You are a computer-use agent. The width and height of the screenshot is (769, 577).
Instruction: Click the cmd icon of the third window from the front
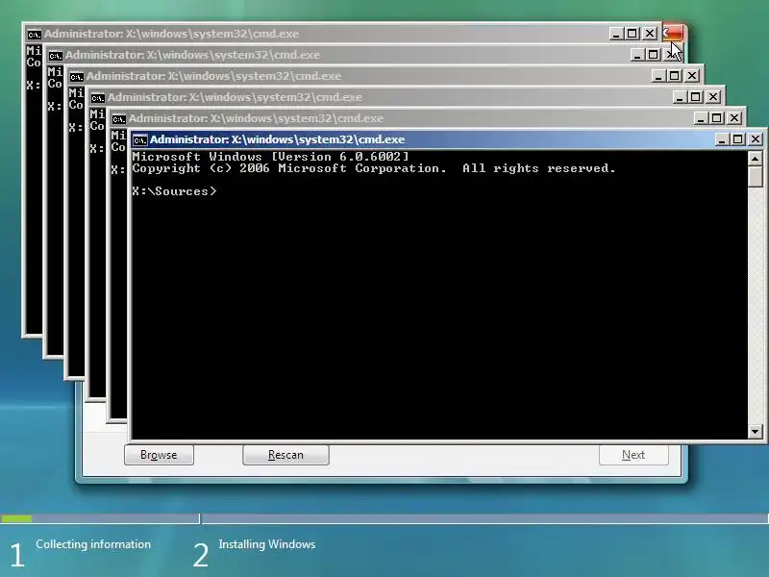(x=98, y=98)
